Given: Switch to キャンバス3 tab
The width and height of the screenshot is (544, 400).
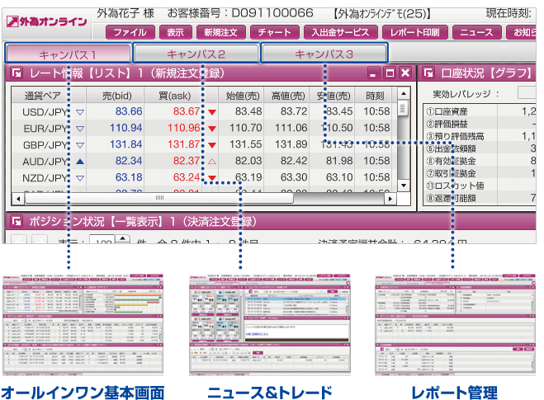Looking at the screenshot, I should tap(324, 54).
